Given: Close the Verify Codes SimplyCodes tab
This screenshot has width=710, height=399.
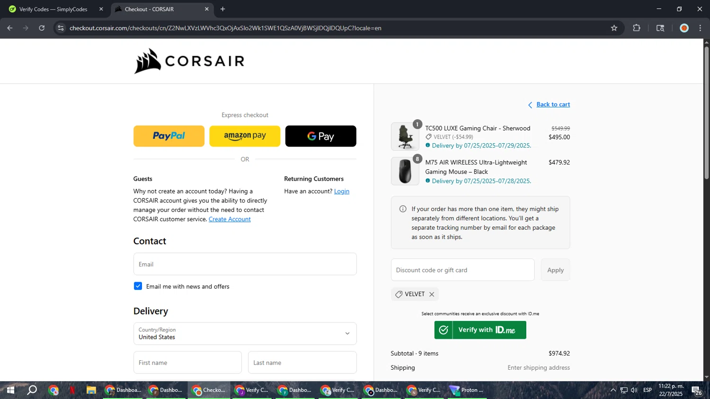Looking at the screenshot, I should [x=101, y=9].
